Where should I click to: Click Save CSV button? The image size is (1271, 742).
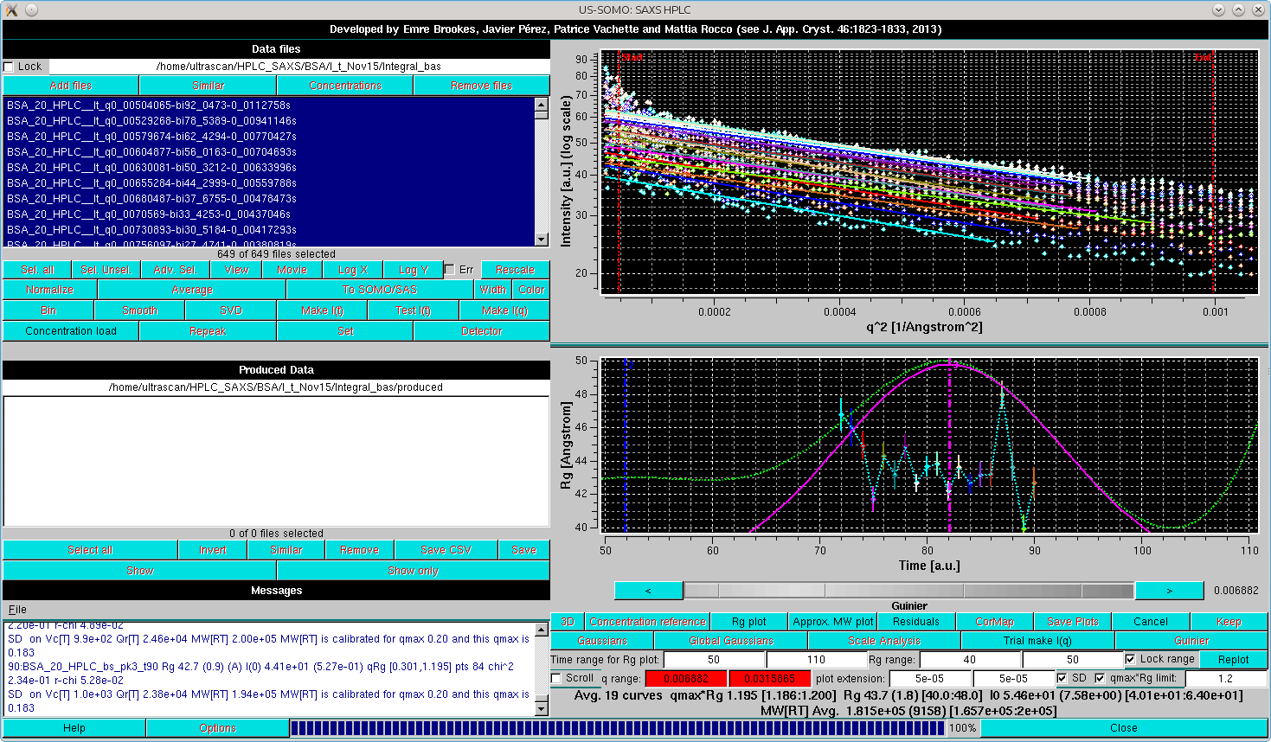446,550
